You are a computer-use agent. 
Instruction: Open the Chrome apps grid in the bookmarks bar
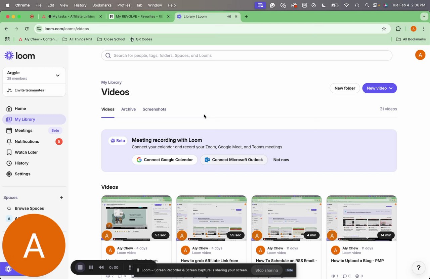click(x=7, y=39)
